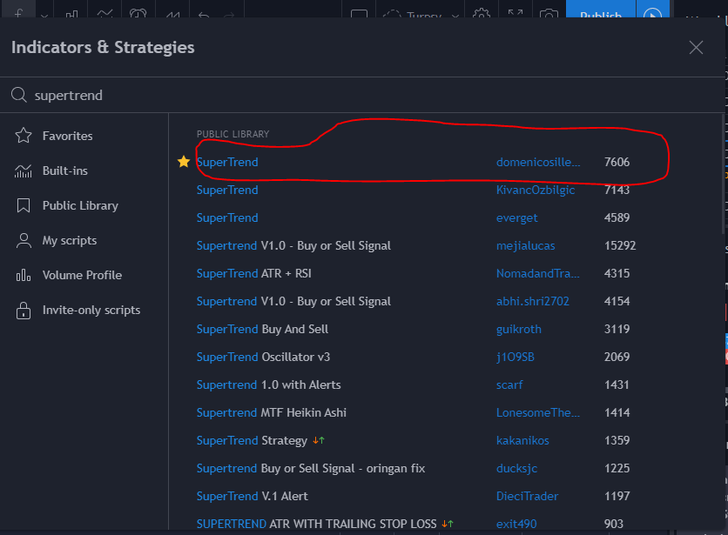
Task: Open author profile KivancOzbilgic
Action: click(536, 190)
